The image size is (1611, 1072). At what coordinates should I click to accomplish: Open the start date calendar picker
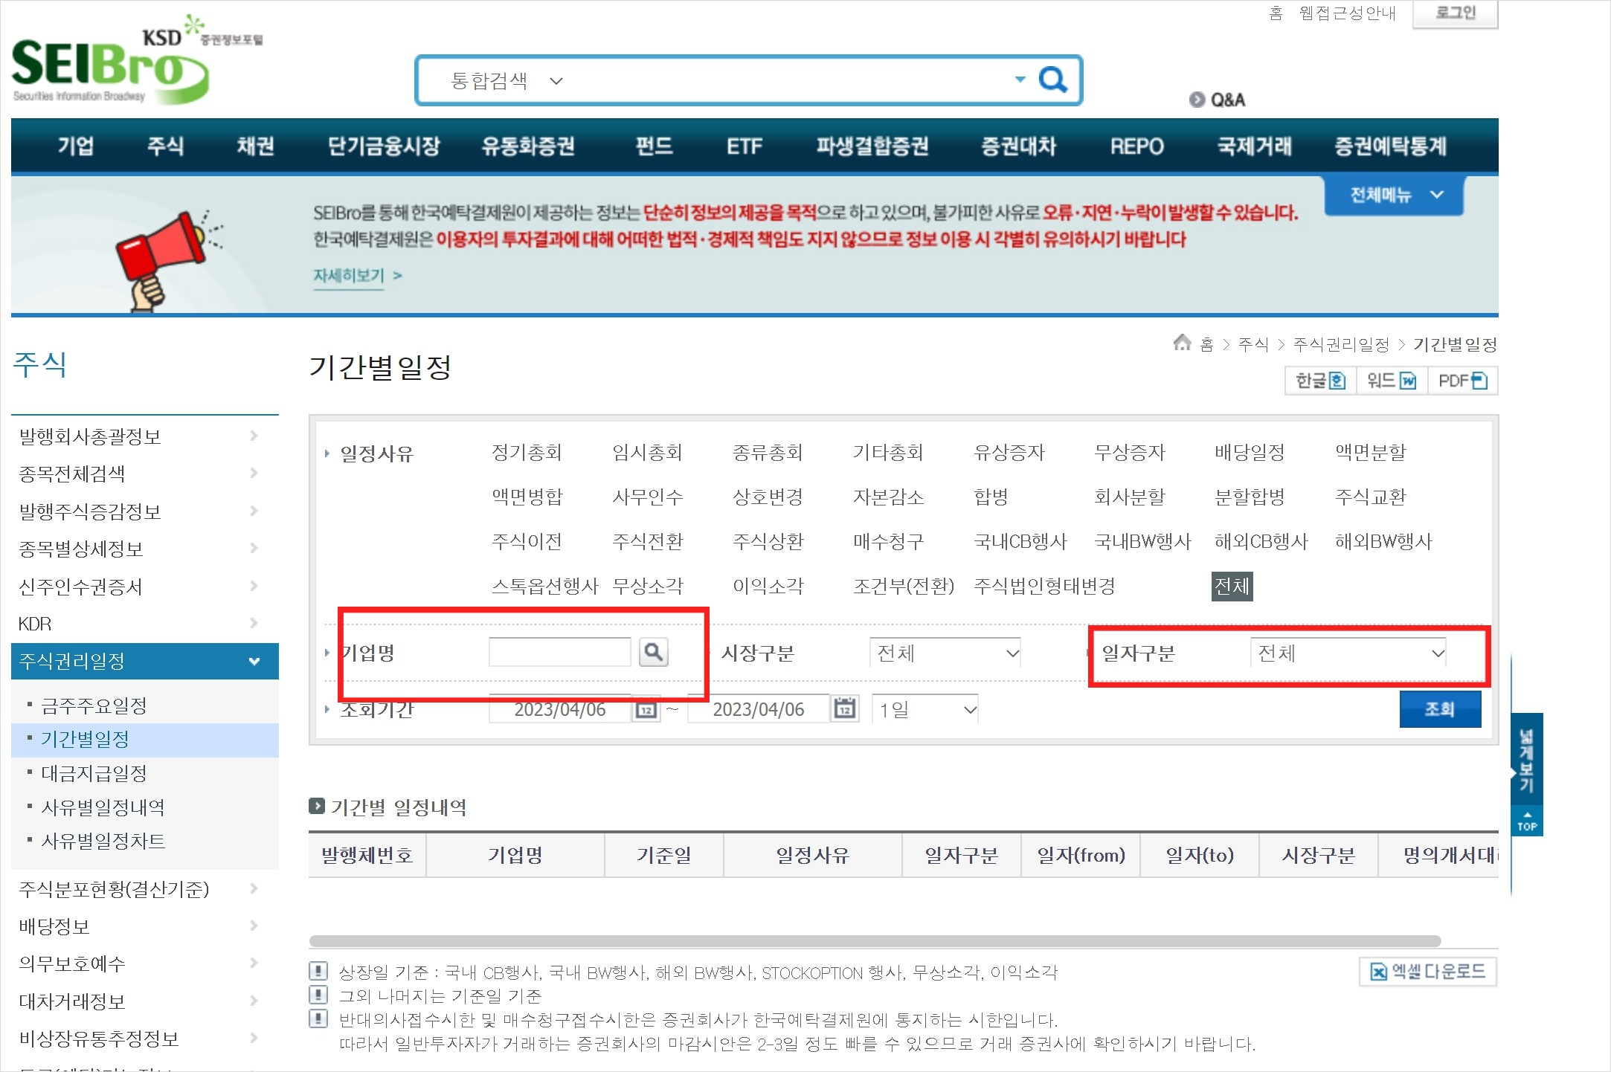point(646,709)
